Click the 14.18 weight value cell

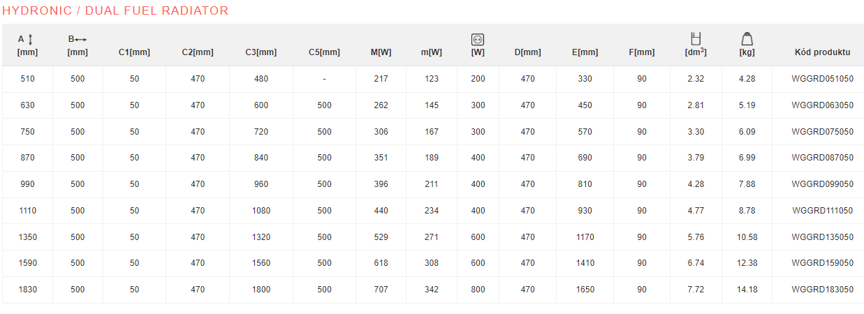[747, 290]
